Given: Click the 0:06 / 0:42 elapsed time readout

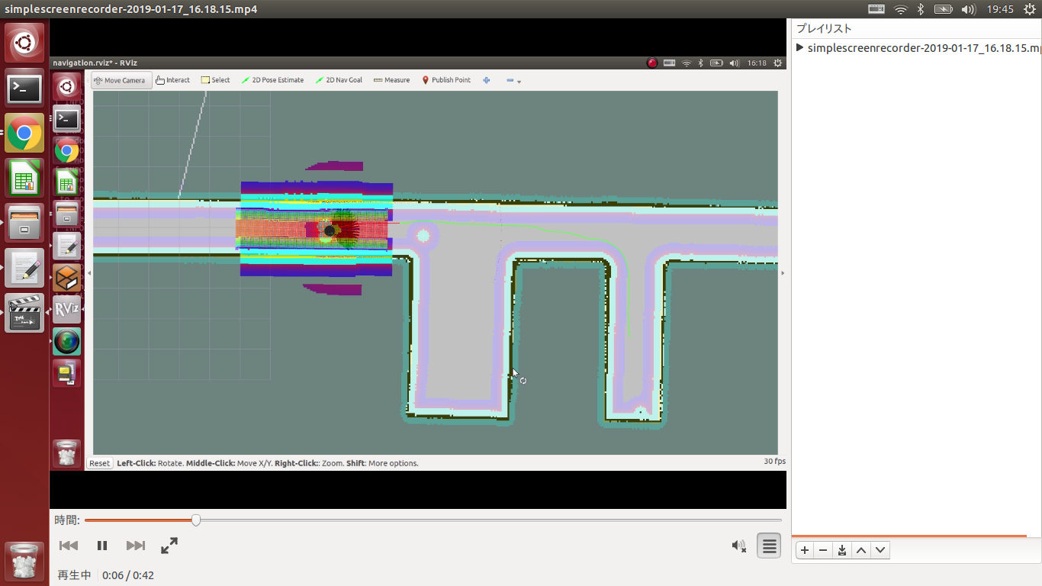Looking at the screenshot, I should point(128,575).
